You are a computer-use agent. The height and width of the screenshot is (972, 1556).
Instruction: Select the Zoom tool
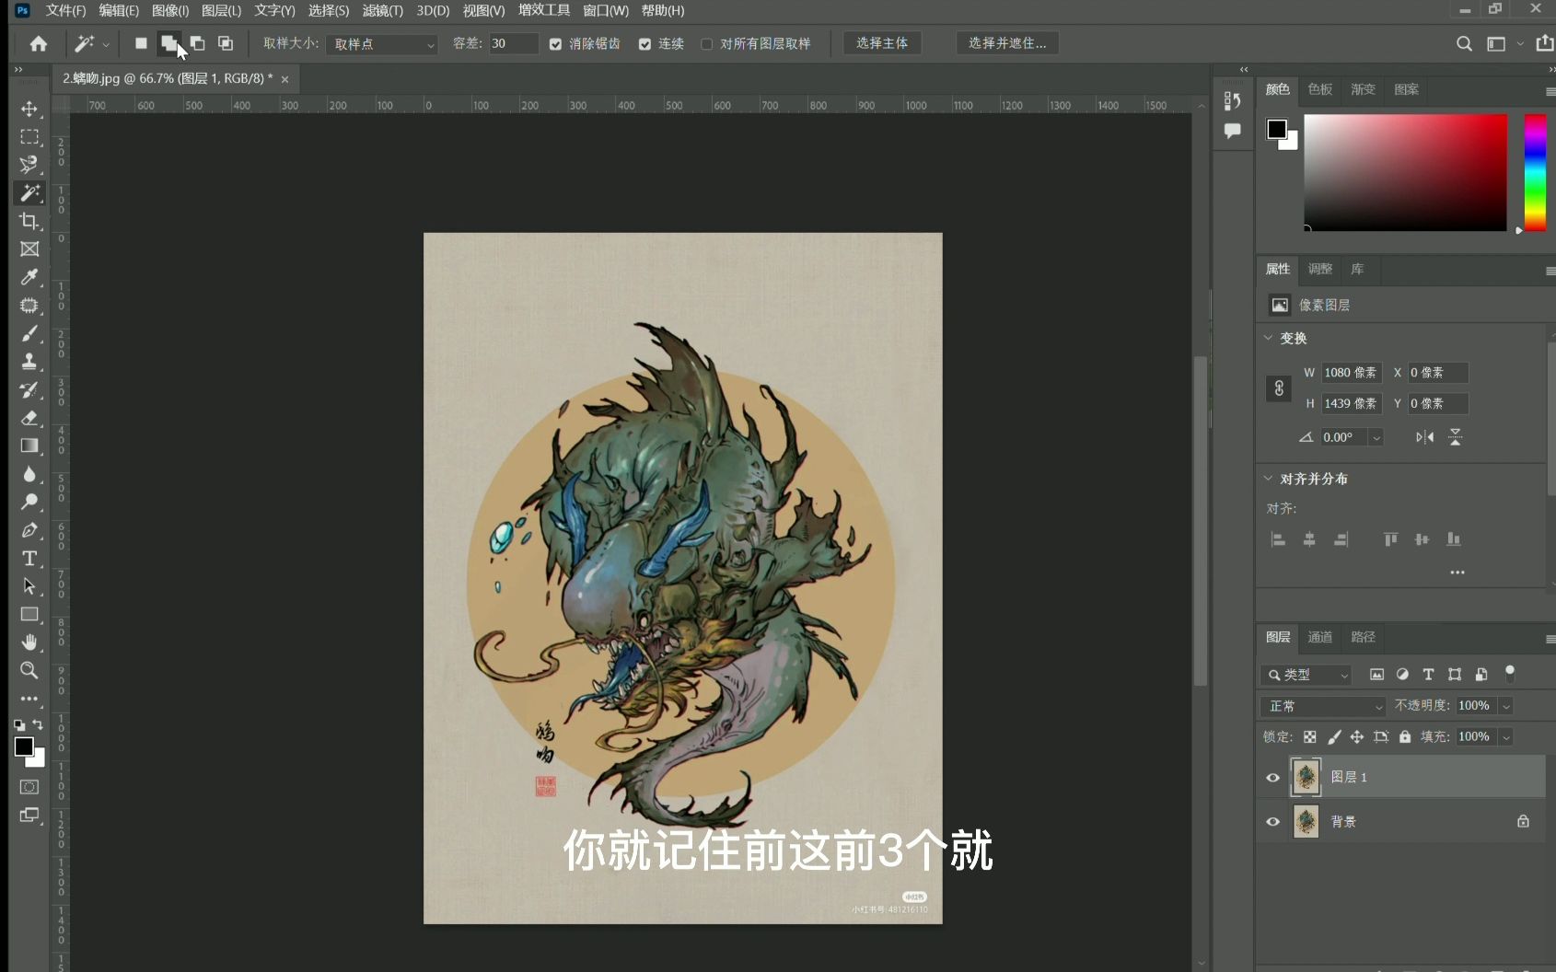point(29,670)
